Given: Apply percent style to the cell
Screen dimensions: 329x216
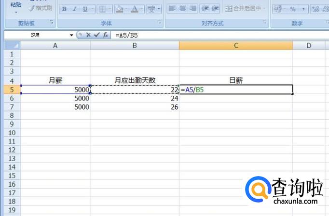Looking at the screenshot, I should point(292,9).
